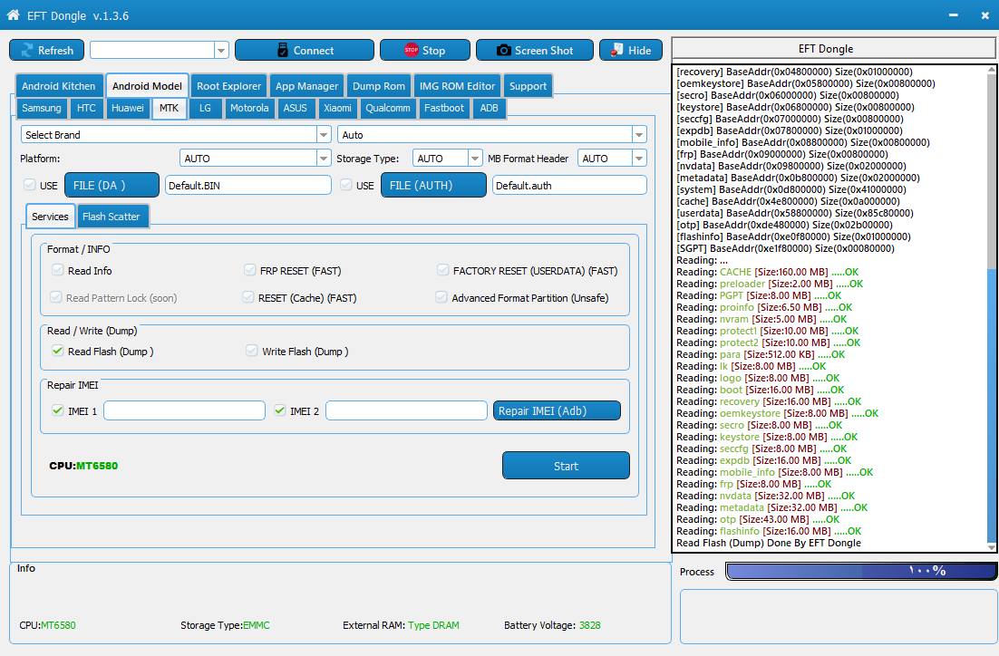The image size is (999, 656).
Task: Click the Process progress bar
Action: (x=860, y=571)
